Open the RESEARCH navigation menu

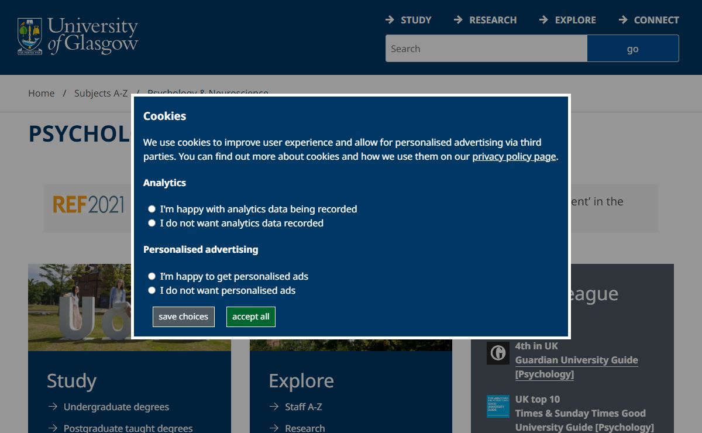(493, 20)
